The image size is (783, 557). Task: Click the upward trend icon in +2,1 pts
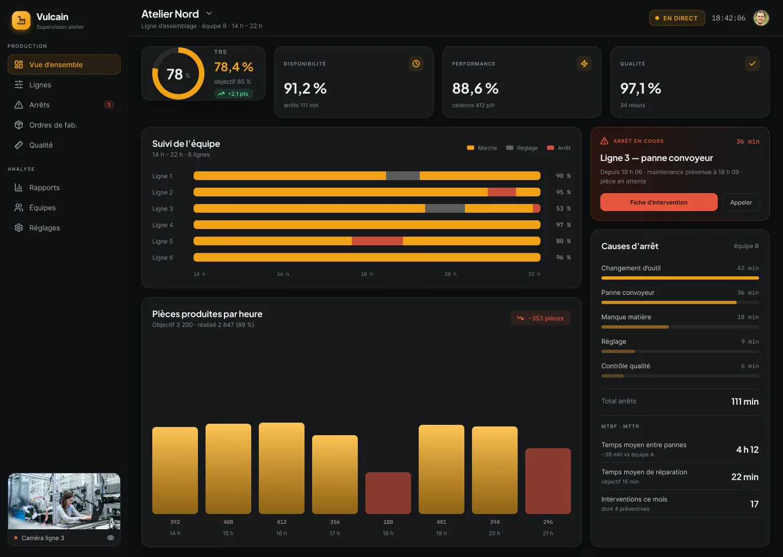click(221, 94)
